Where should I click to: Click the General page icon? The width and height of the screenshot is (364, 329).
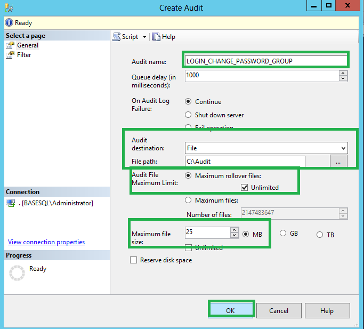(x=10, y=45)
